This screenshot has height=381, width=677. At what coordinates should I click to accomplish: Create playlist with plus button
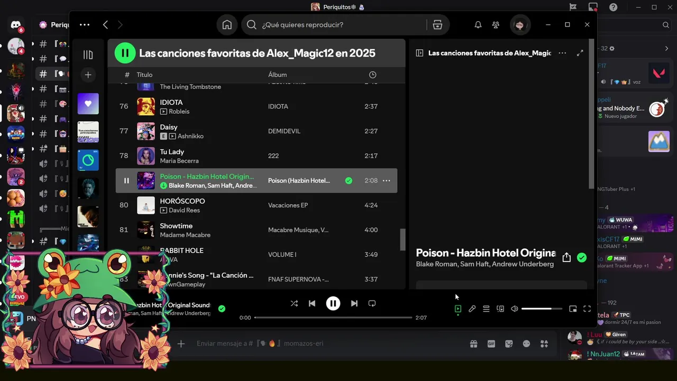click(88, 75)
